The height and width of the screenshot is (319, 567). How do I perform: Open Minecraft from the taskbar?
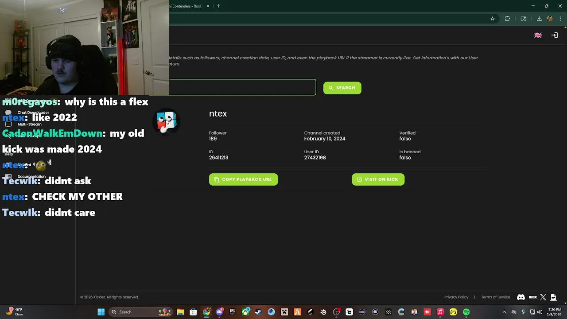point(284,312)
